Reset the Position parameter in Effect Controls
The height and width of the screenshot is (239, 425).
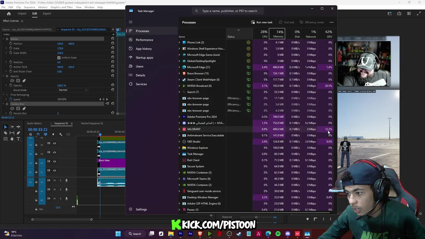[x=113, y=43]
